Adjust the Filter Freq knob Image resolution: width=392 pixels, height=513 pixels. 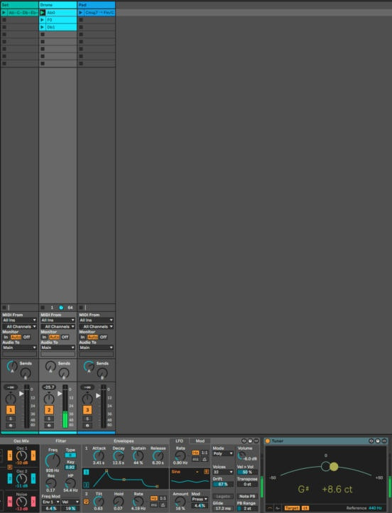coord(53,460)
